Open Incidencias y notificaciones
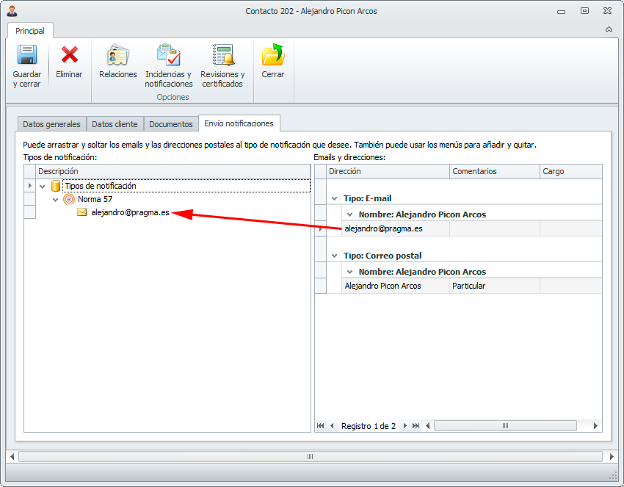The height and width of the screenshot is (487, 624). (169, 65)
